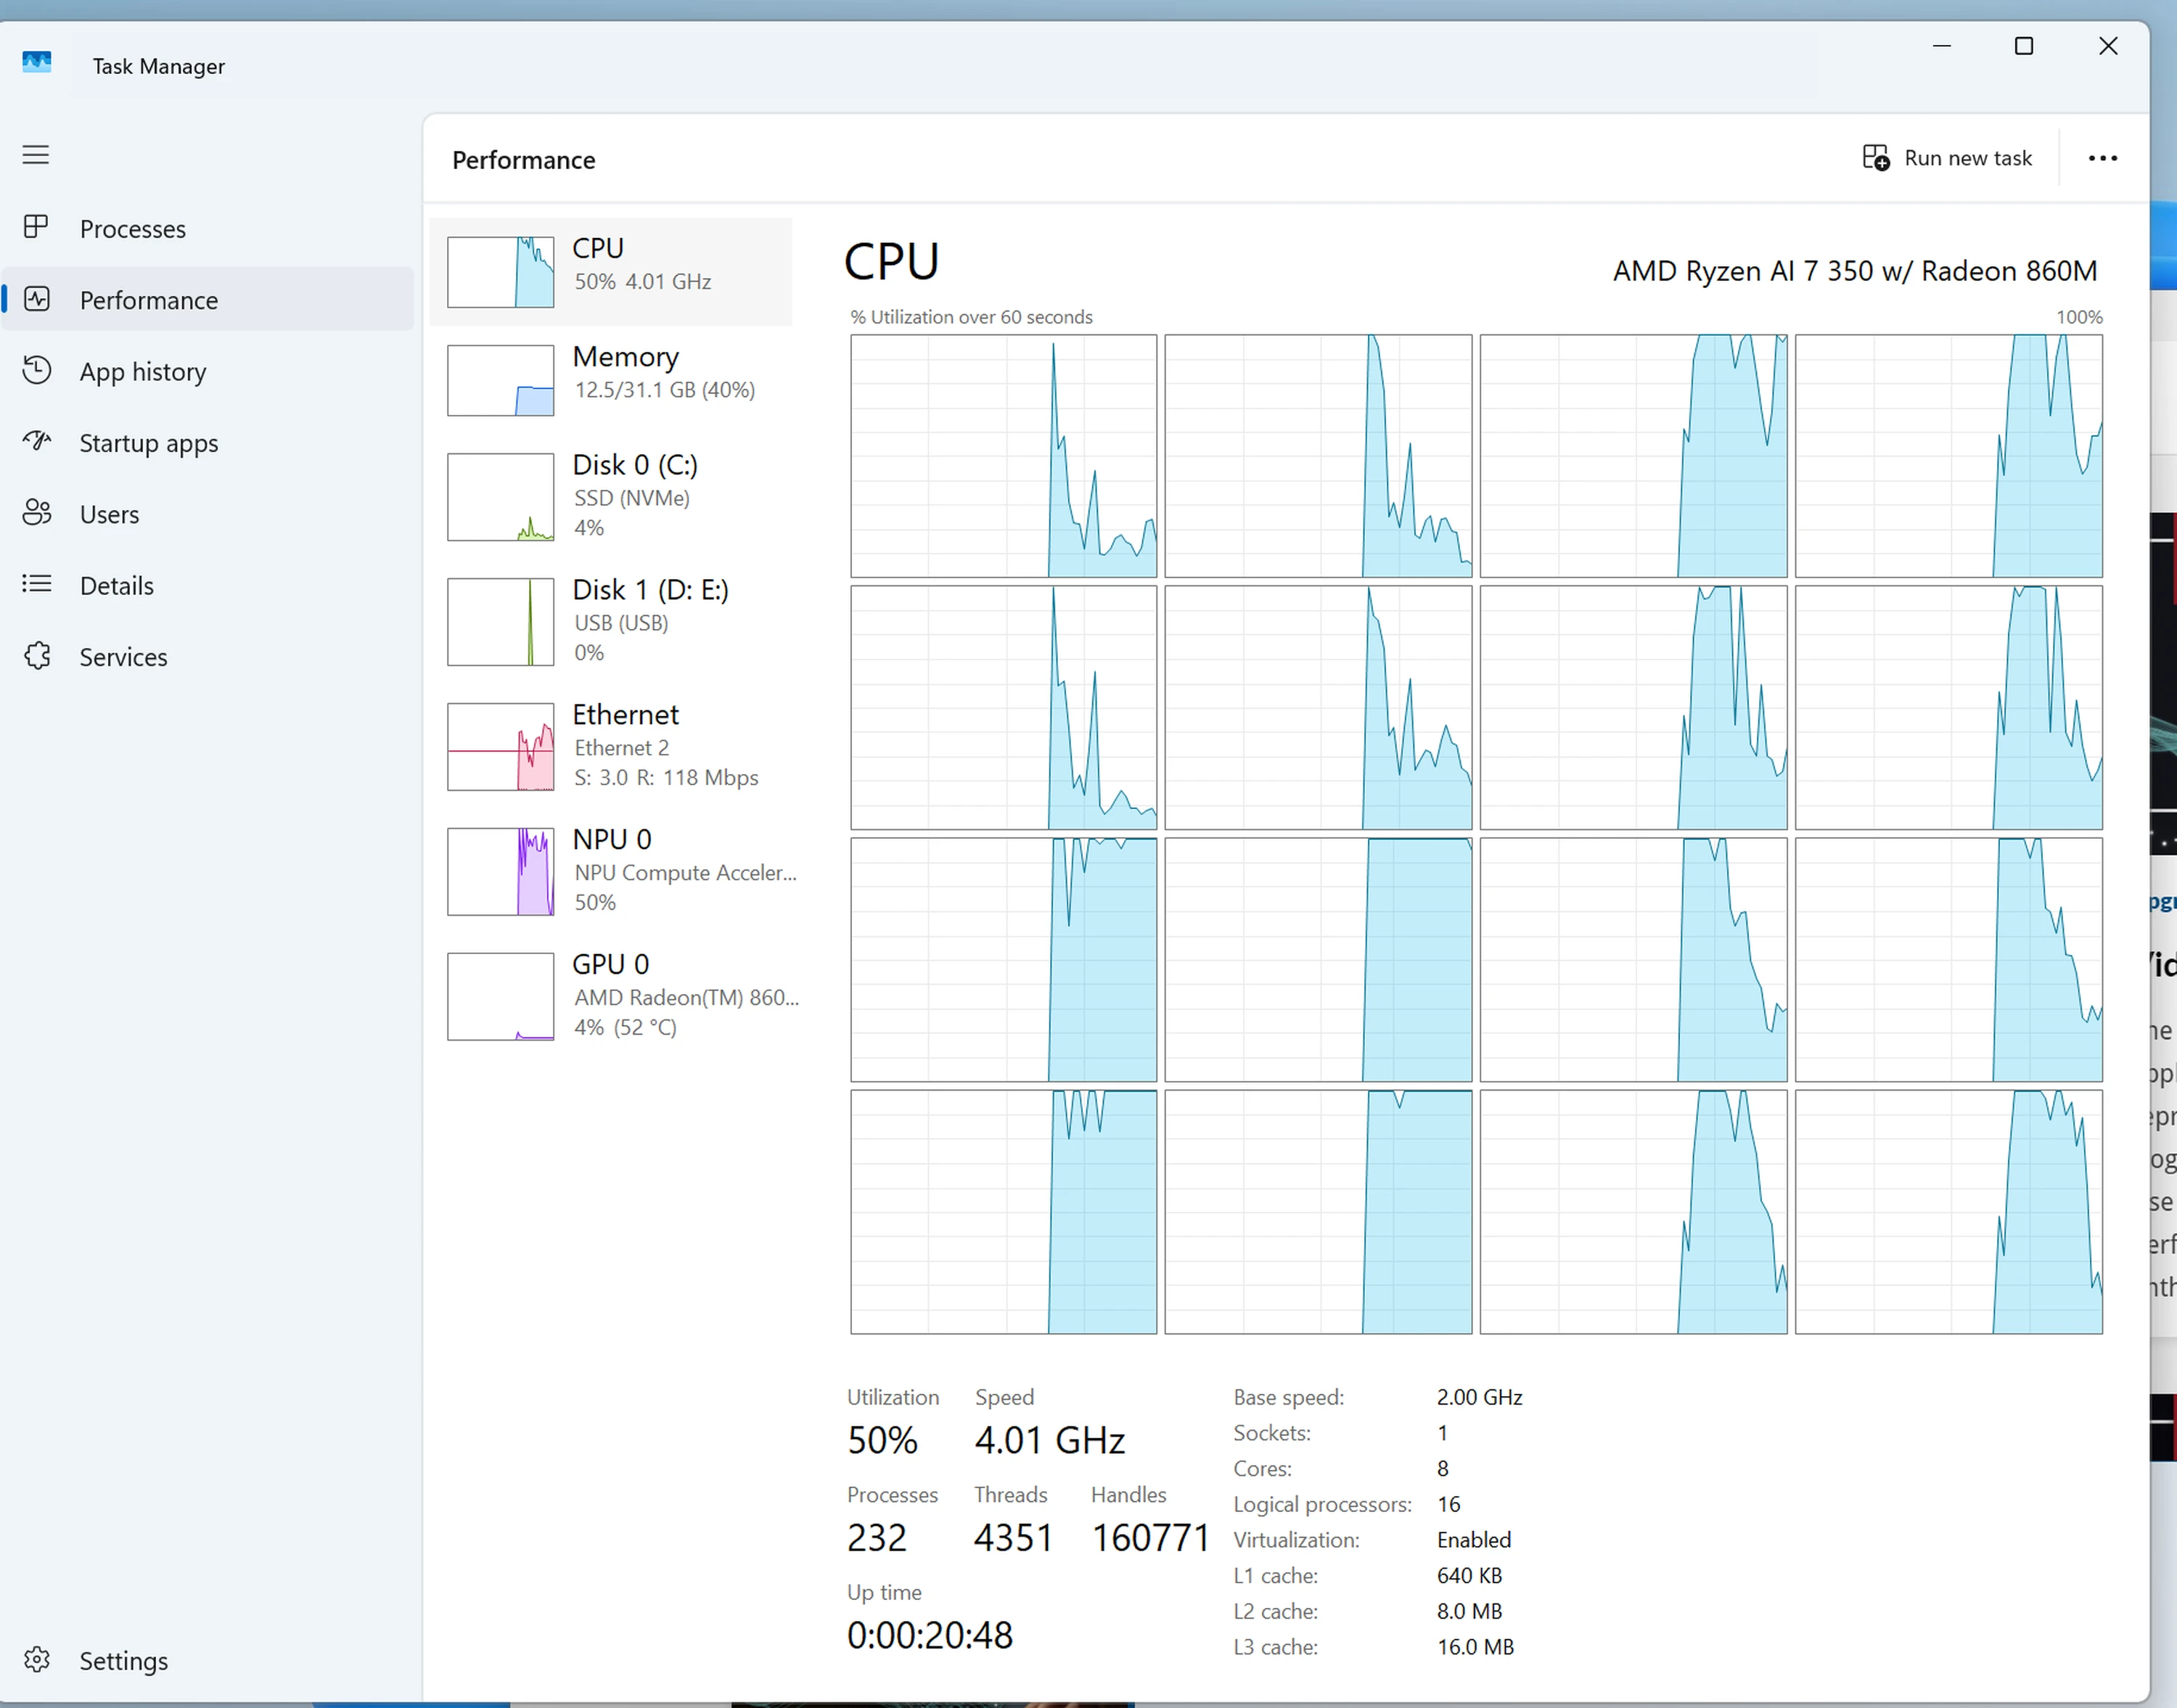Select Processes from the sidebar
The height and width of the screenshot is (1708, 2177).
tap(133, 228)
